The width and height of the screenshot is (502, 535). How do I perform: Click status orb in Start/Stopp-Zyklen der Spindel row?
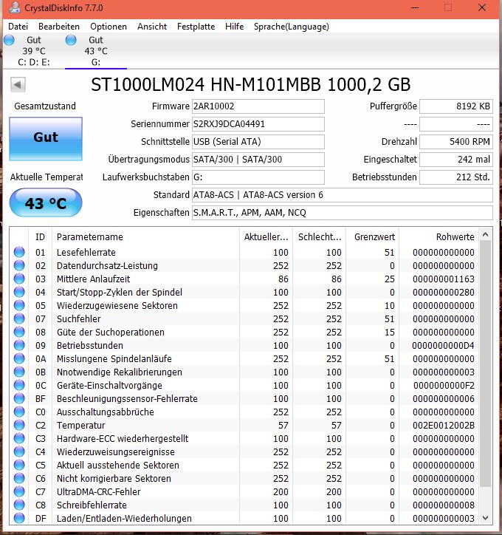pyautogui.click(x=19, y=292)
